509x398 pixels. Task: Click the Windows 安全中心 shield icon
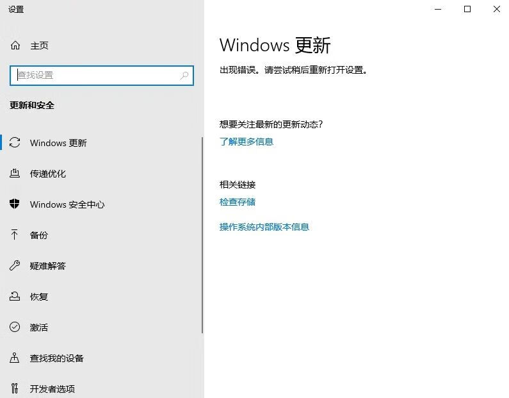coord(15,204)
